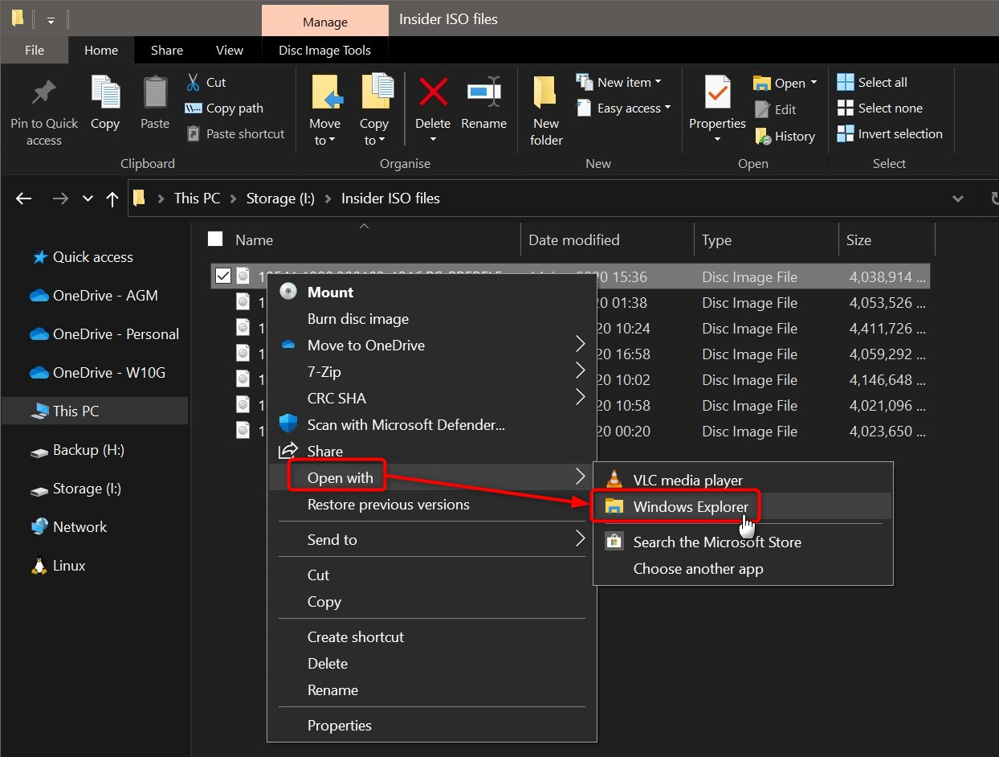Click the Edit ribbon button
The height and width of the screenshot is (757, 999).
point(776,109)
